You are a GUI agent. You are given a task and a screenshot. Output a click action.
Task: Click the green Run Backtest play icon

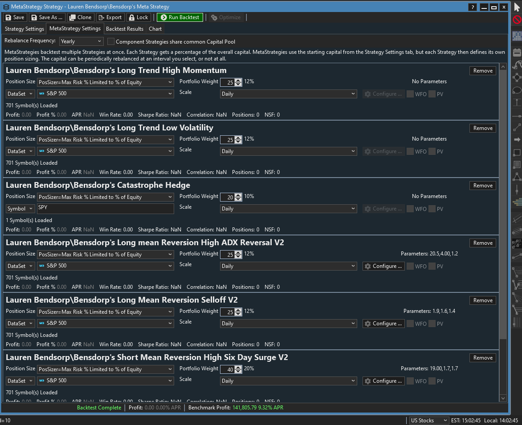click(163, 17)
